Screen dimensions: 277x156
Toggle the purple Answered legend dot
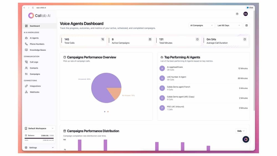pos(105,112)
